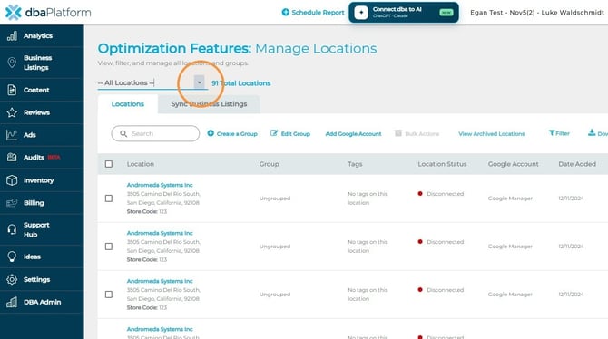
Task: Click the Support Hub headset icon
Action: (12, 229)
